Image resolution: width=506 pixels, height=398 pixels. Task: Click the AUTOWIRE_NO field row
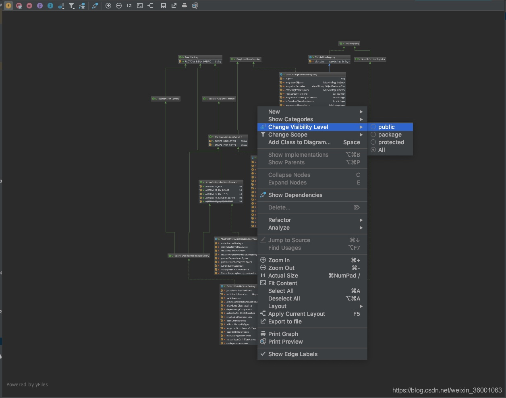click(221, 187)
